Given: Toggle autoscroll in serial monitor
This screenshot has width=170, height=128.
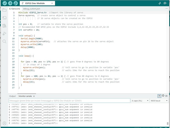Looking at the screenshot, I should (159, 96).
